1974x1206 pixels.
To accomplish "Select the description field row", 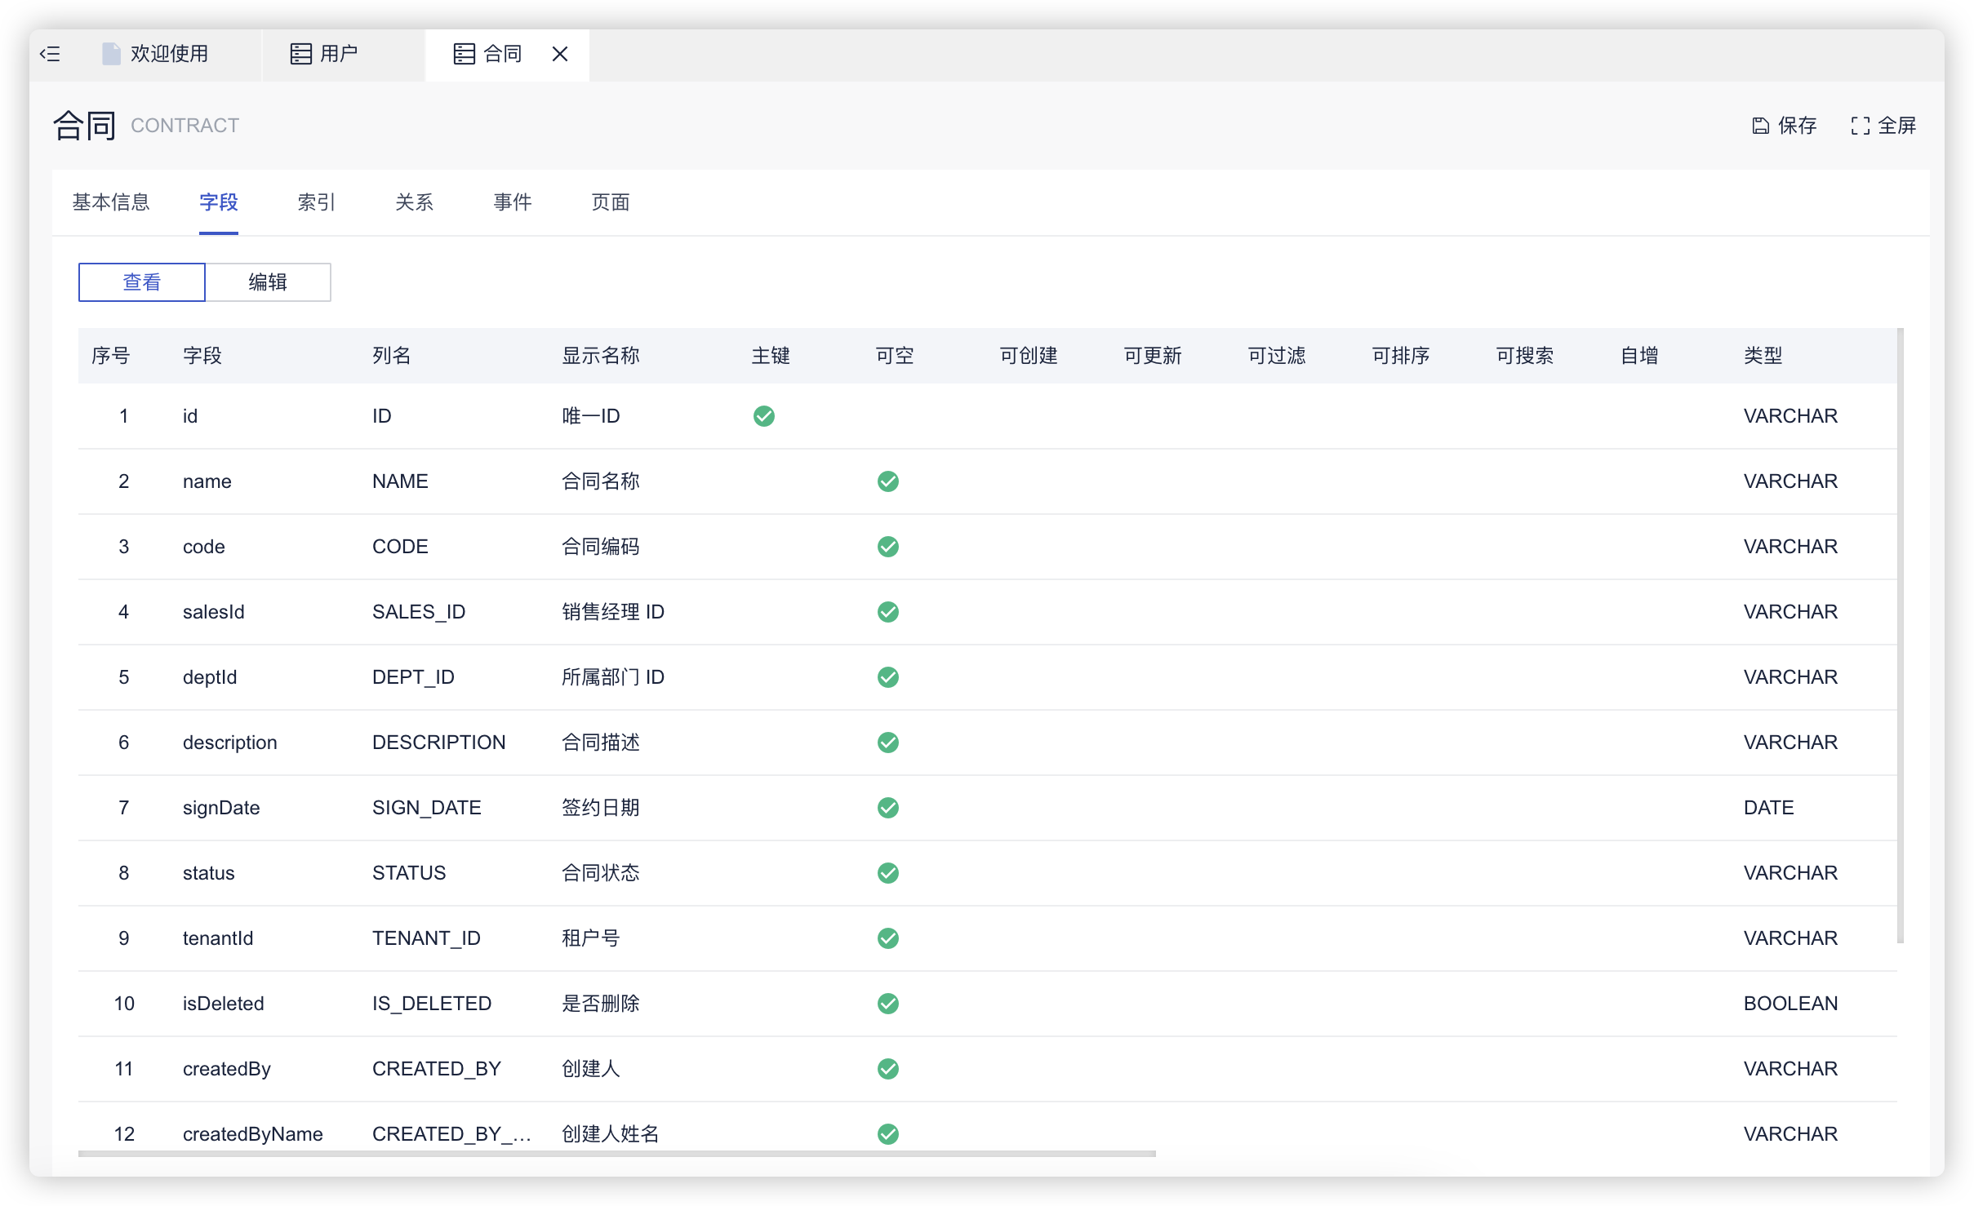I will point(230,743).
